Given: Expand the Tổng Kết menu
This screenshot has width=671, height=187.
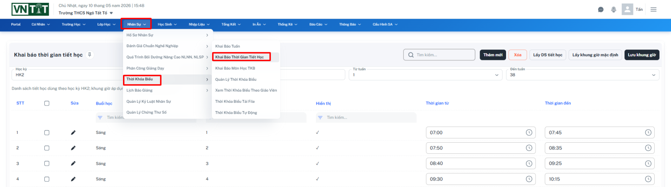Looking at the screenshot, I should pyautogui.click(x=231, y=24).
